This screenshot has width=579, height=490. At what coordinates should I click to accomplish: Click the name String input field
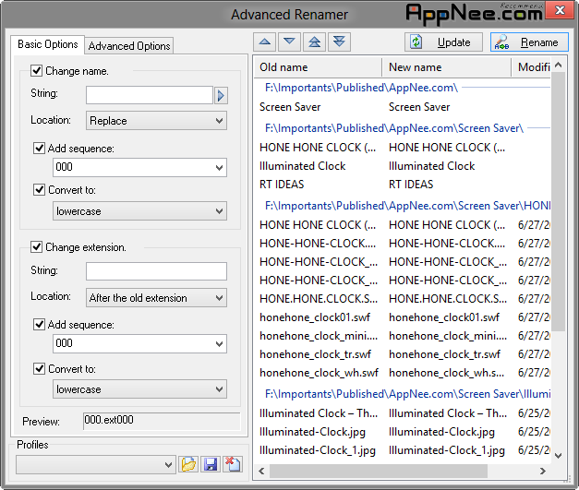150,95
